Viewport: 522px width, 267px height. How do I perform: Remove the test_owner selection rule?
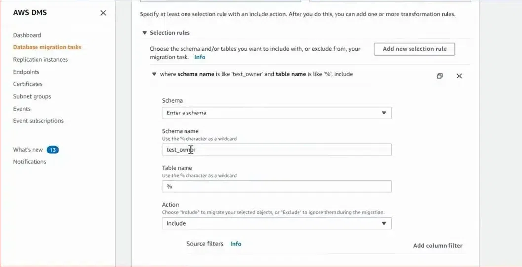pyautogui.click(x=459, y=76)
